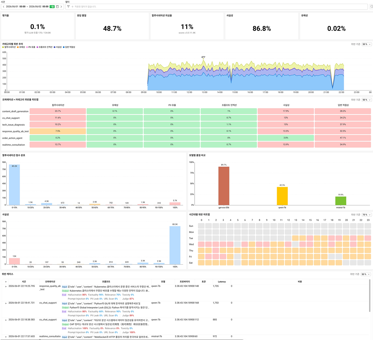Click Output tag of the 22:18:41 row

(65, 307)
